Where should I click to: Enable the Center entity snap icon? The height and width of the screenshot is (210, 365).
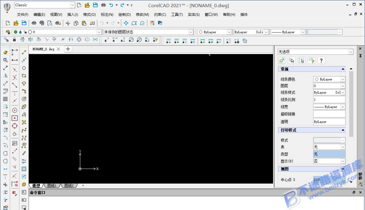click(15, 110)
